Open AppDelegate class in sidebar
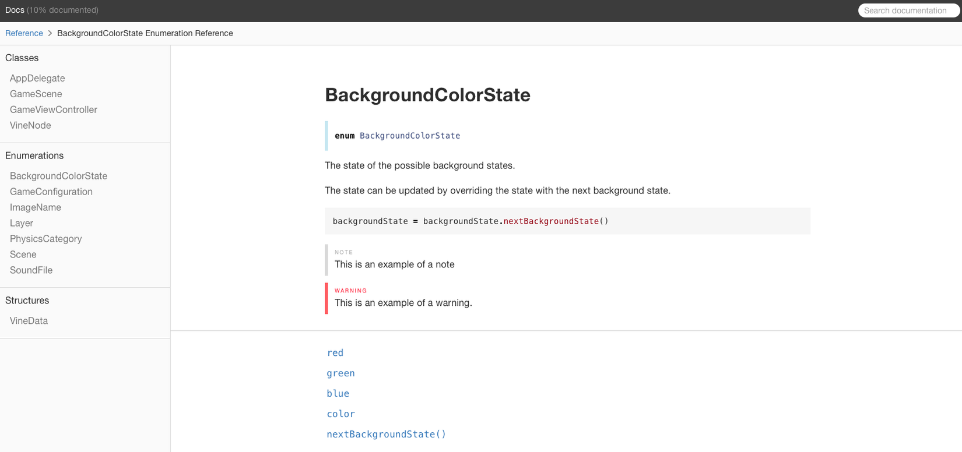Screen dimensions: 962x452 pos(37,78)
